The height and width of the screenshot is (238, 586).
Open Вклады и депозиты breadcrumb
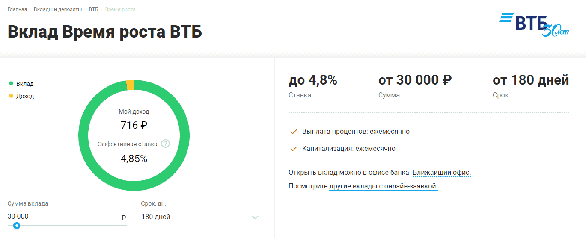click(58, 9)
